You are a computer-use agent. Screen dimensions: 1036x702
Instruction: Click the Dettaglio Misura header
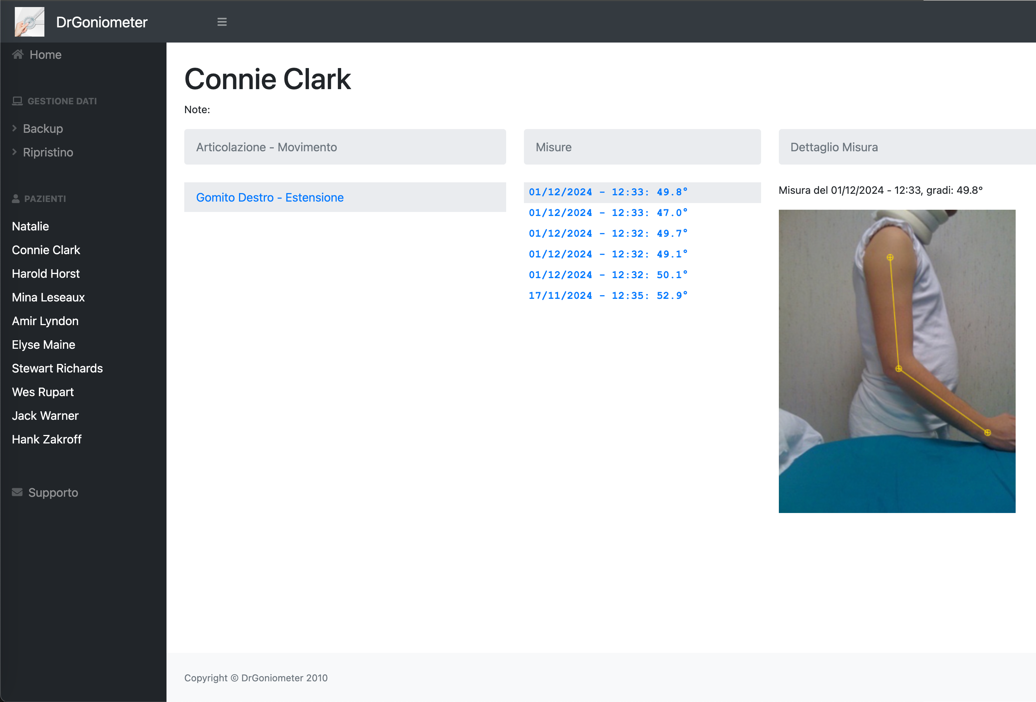pyautogui.click(x=907, y=146)
